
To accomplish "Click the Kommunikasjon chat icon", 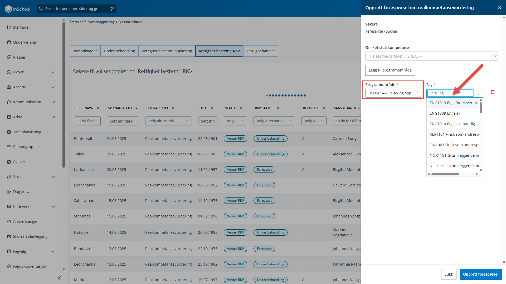I will (x=9, y=102).
